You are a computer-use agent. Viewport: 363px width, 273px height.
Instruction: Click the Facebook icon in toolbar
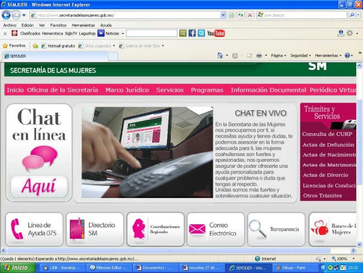pyautogui.click(x=192, y=34)
